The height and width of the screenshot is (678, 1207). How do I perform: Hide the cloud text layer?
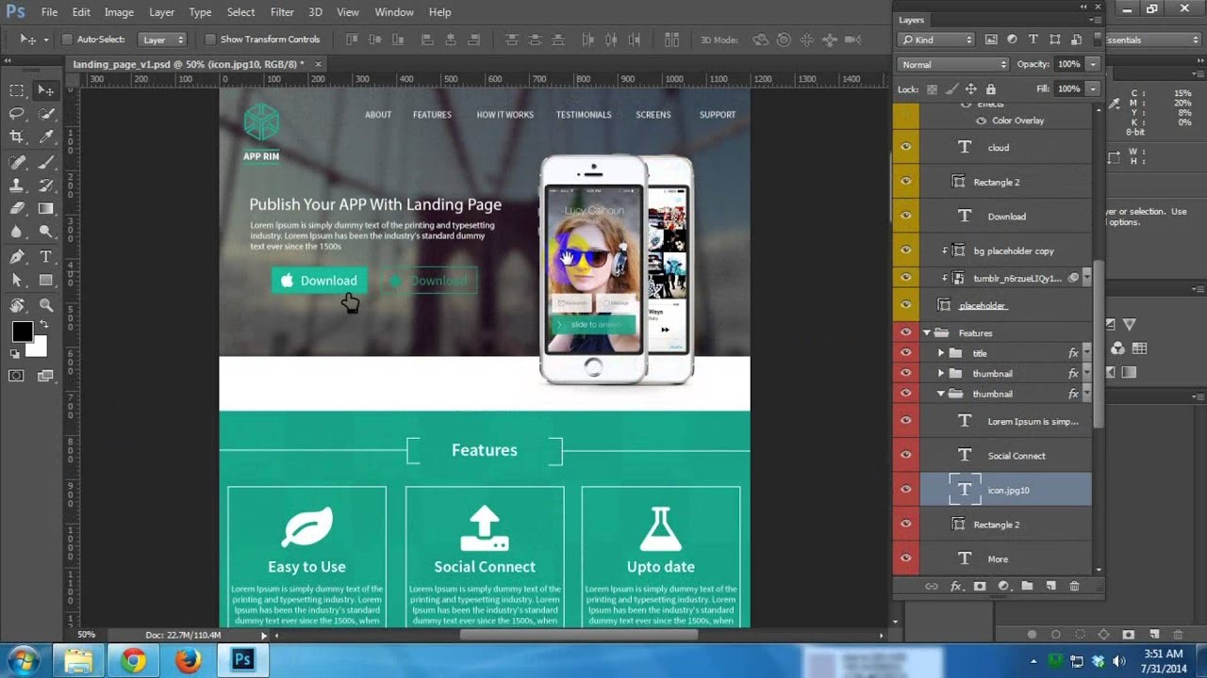coord(906,147)
